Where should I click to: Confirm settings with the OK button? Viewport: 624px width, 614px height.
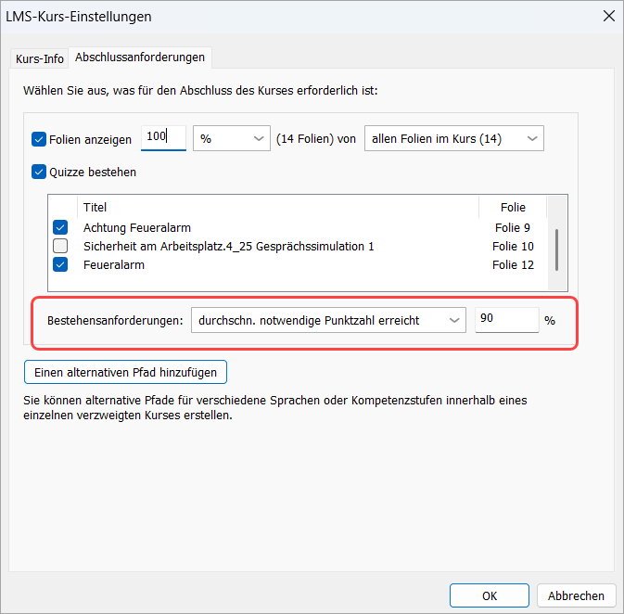(489, 595)
